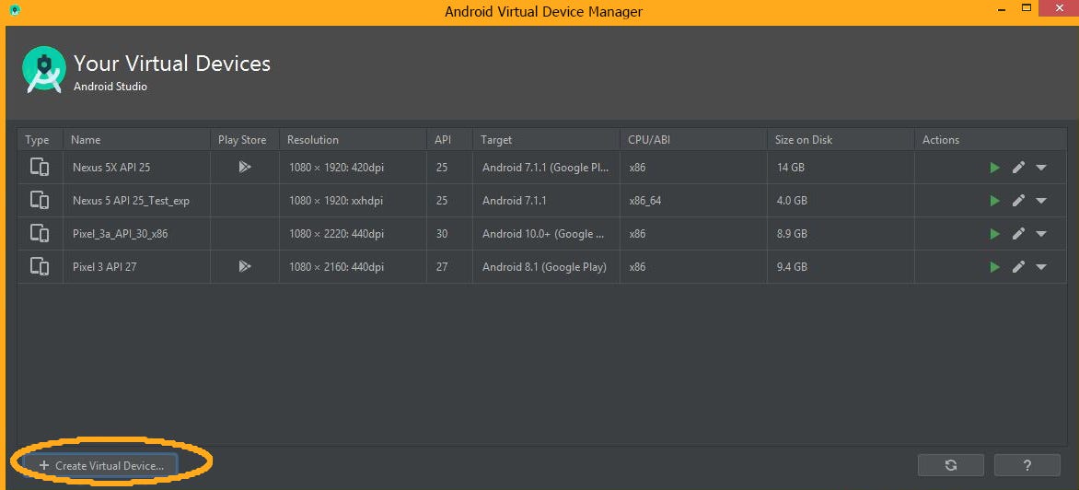The image size is (1079, 490).
Task: Click the 1080 × 1920: 420dpi resolution cell
Action: (353, 168)
